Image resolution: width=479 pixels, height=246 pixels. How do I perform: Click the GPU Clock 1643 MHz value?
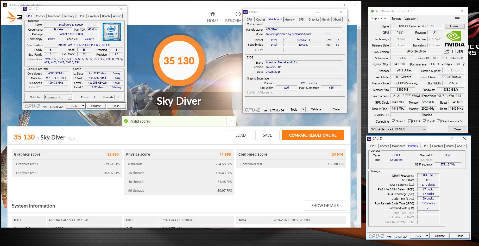tap(398, 102)
